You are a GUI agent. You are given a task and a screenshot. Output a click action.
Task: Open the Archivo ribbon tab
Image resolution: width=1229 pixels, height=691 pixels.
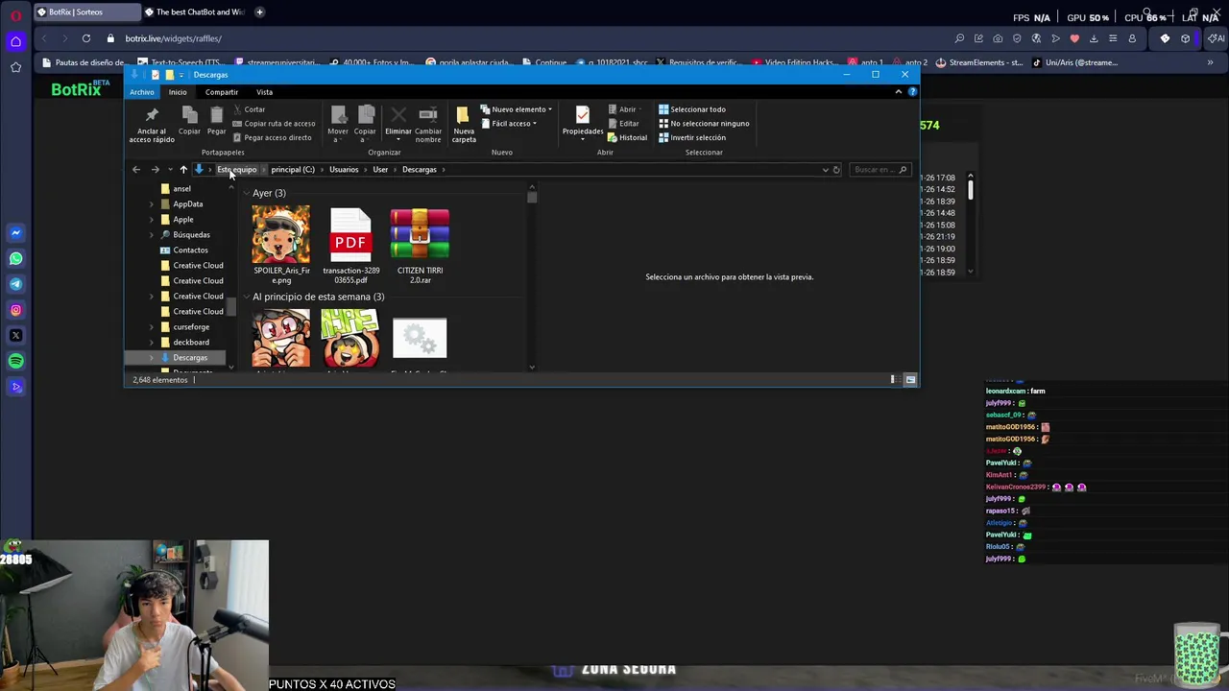point(142,92)
